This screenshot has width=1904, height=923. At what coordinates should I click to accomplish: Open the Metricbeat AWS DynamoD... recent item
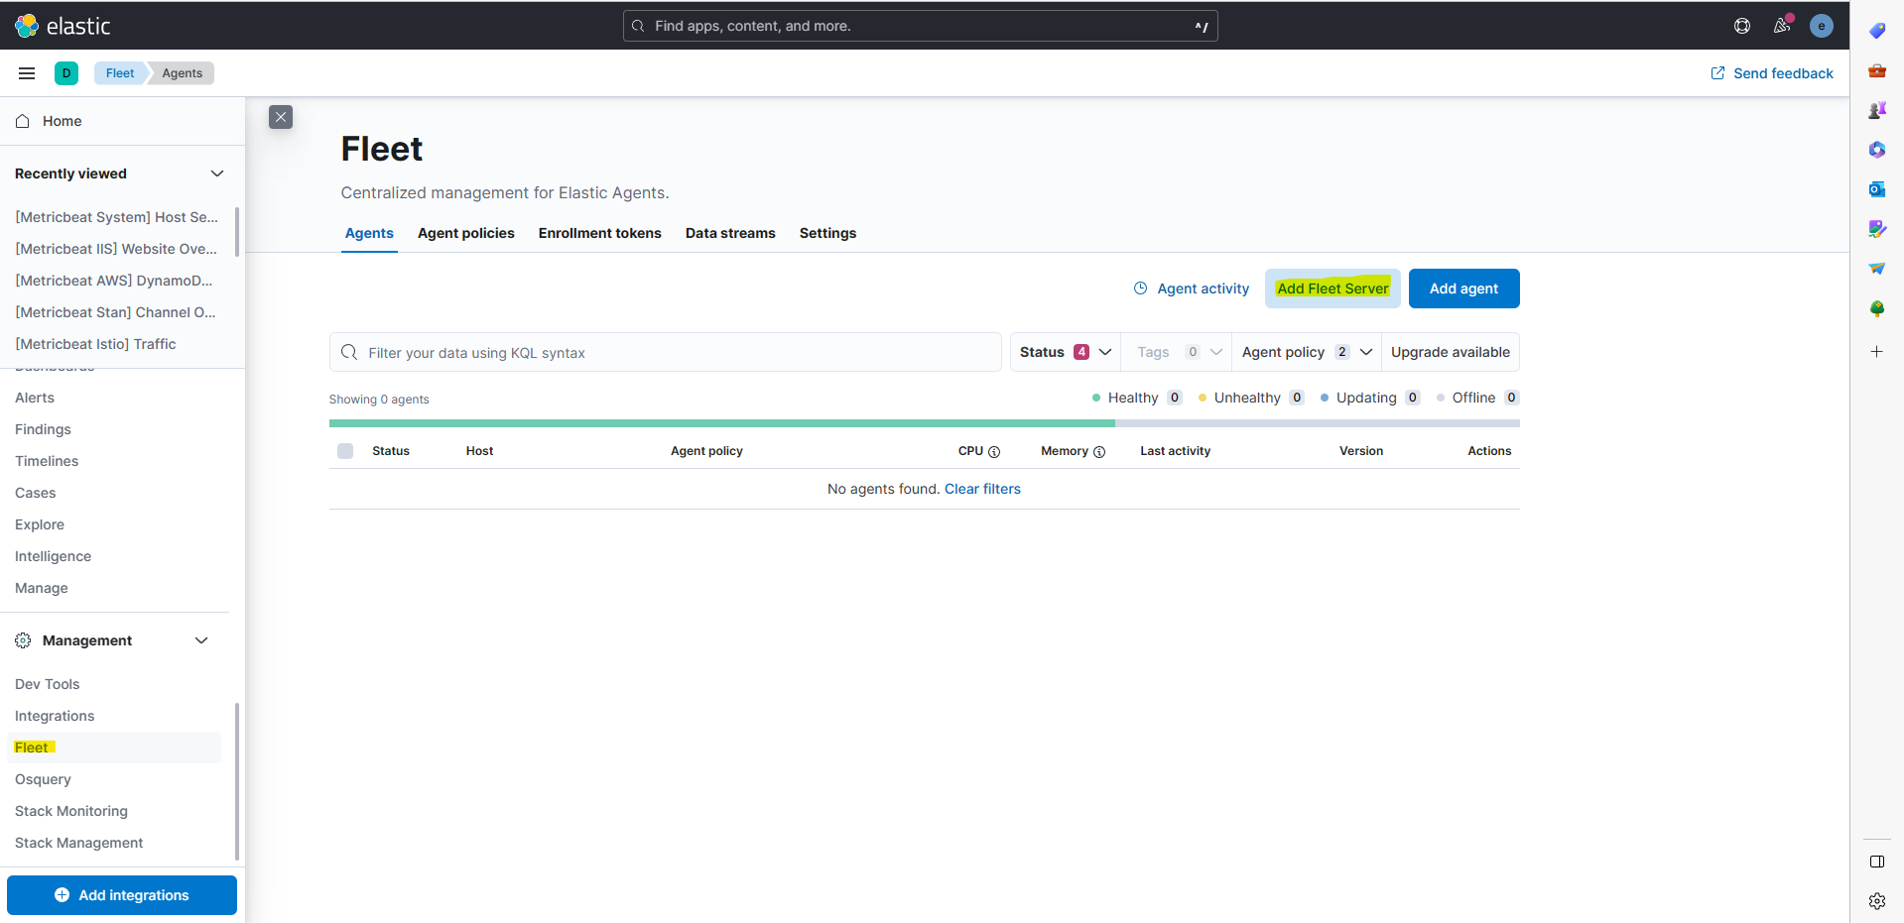(x=114, y=281)
